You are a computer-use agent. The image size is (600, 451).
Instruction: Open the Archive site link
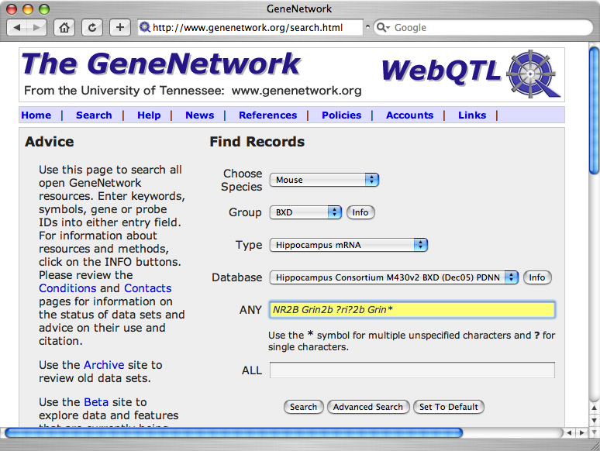point(104,365)
